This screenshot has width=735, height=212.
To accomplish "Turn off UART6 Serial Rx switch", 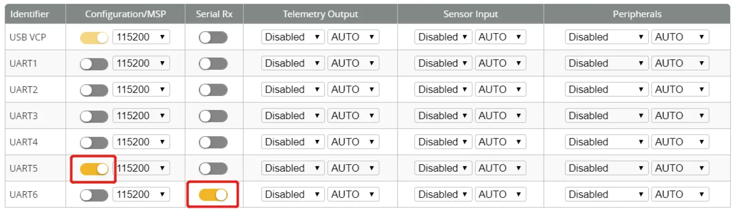I will click(213, 195).
